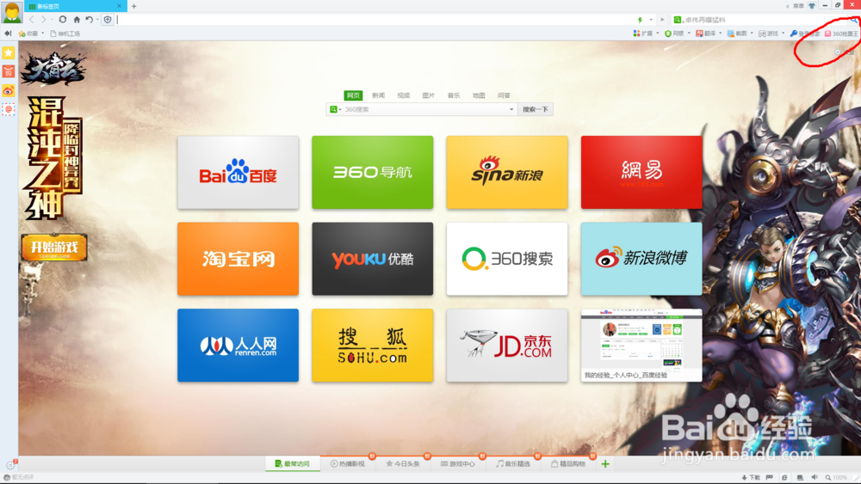
Task: Expand the address bar dropdown arrow
Action: pos(651,20)
